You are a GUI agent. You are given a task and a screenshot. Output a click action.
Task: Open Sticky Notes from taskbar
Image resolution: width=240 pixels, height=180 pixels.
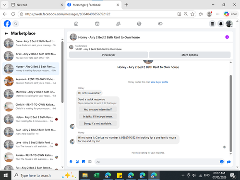[x=120, y=176]
